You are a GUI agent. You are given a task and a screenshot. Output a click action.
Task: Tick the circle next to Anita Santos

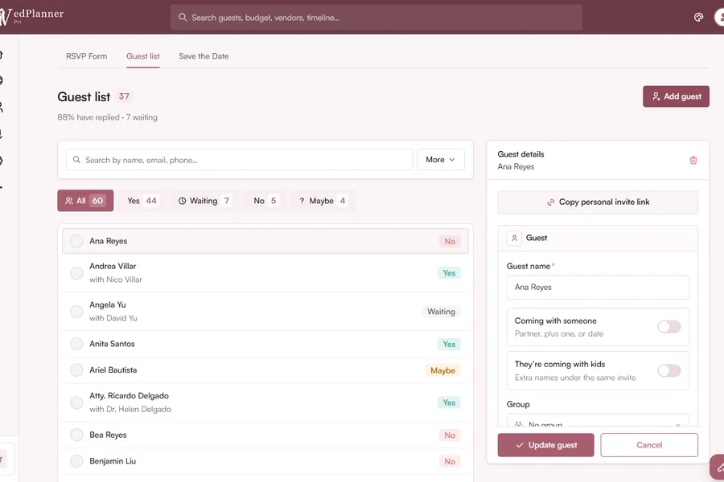pos(76,344)
